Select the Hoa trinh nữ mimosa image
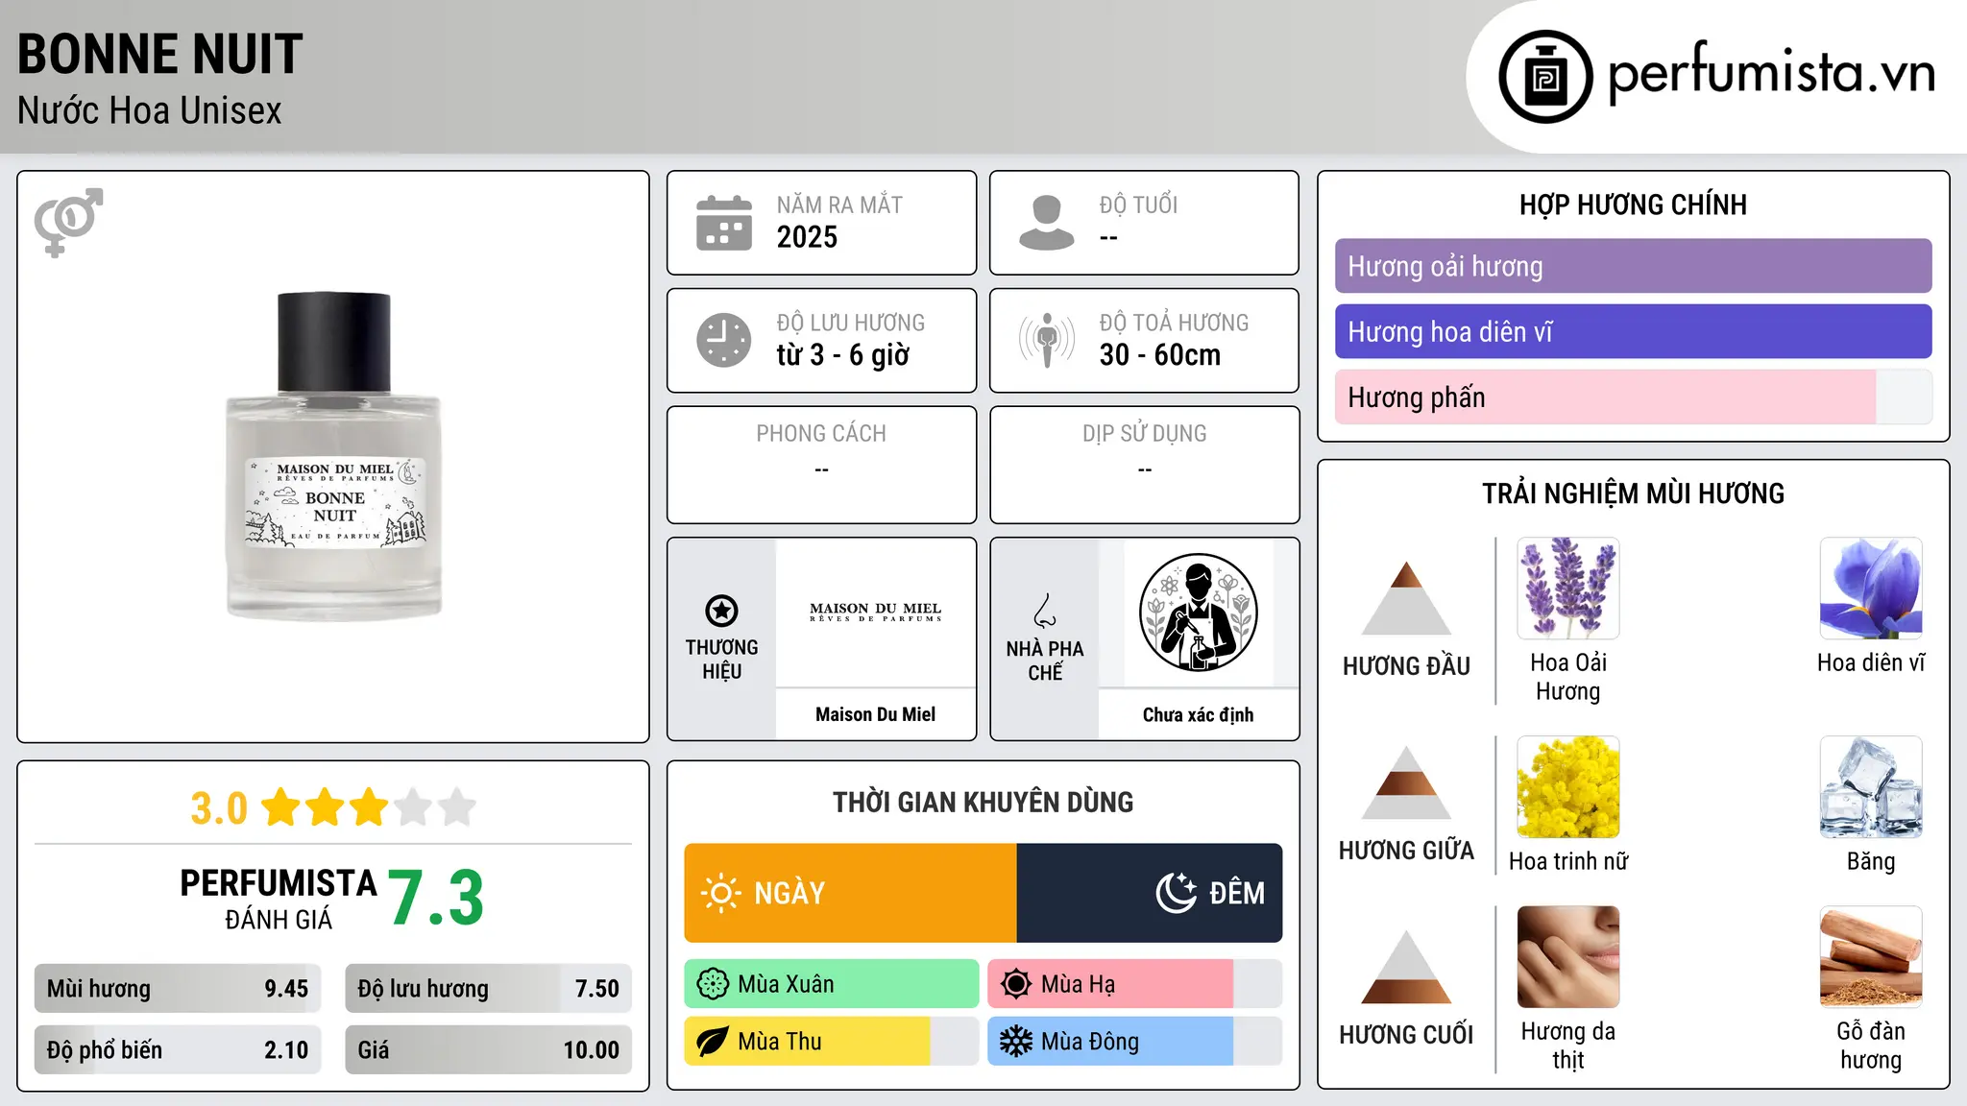The height and width of the screenshot is (1106, 1967). click(1568, 787)
